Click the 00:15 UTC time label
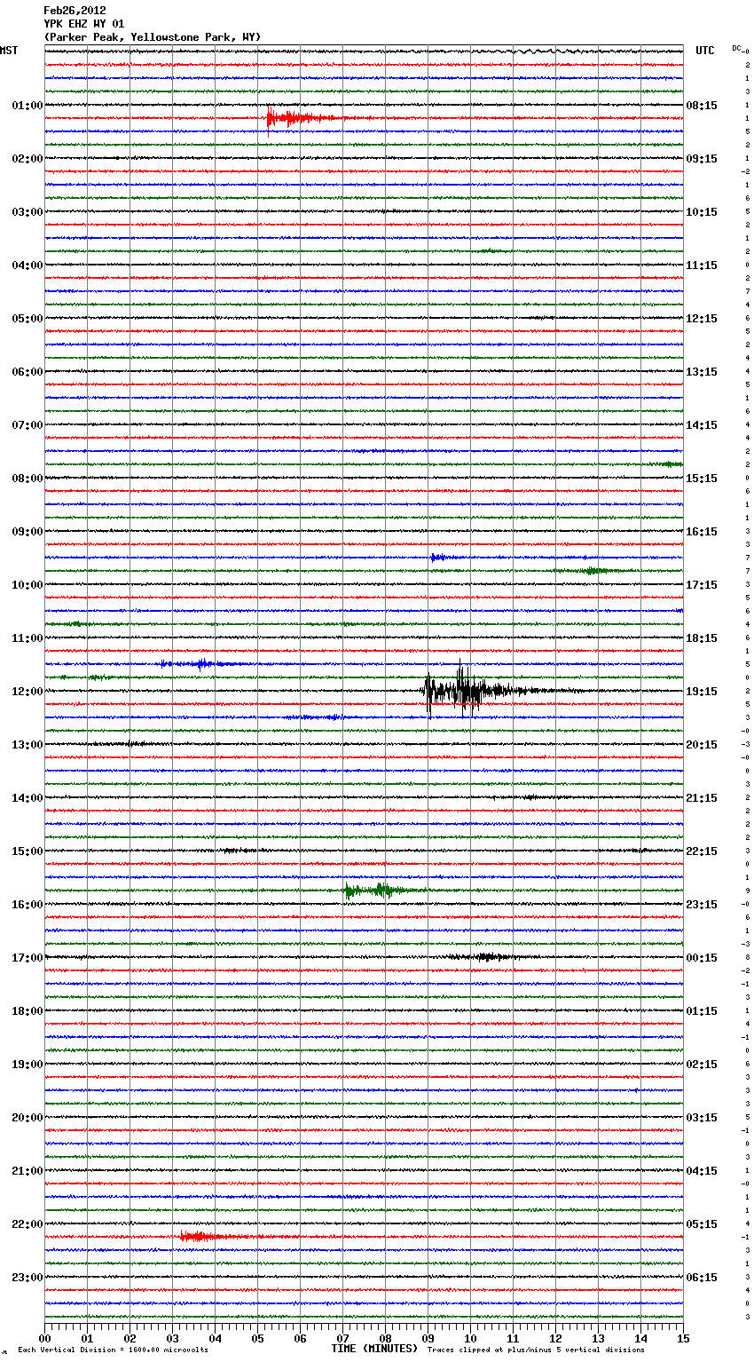This screenshot has height=1362, width=754. click(x=702, y=958)
